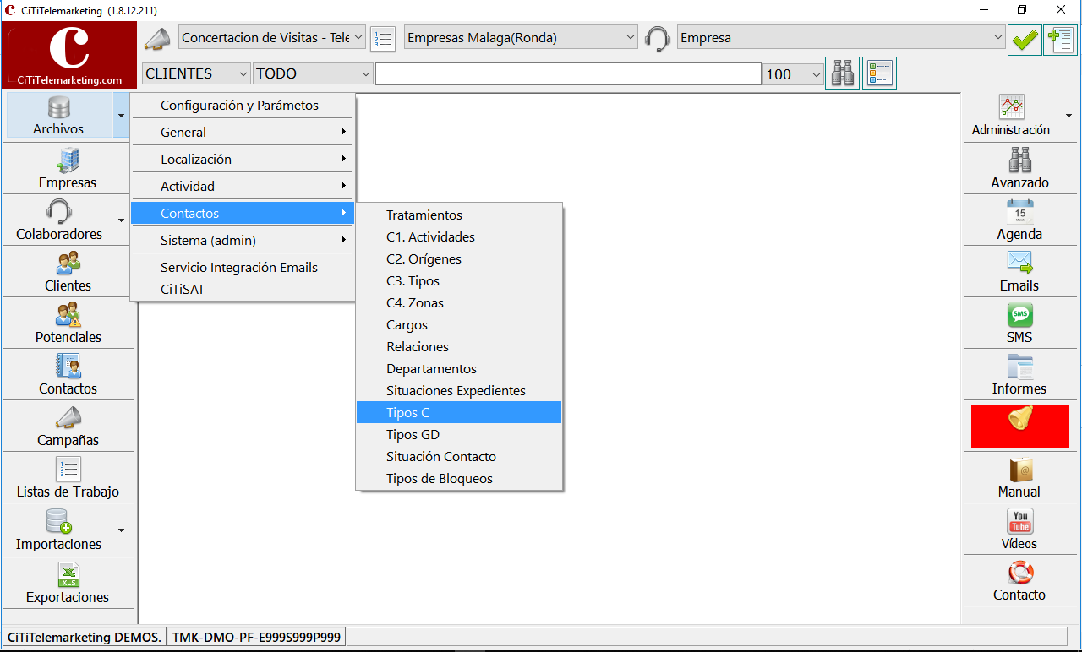Select Tipos C in the submenu
1082x652 pixels.
click(459, 412)
